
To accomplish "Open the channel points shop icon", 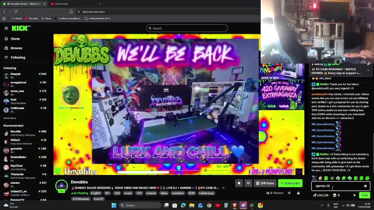I will click(x=335, y=195).
